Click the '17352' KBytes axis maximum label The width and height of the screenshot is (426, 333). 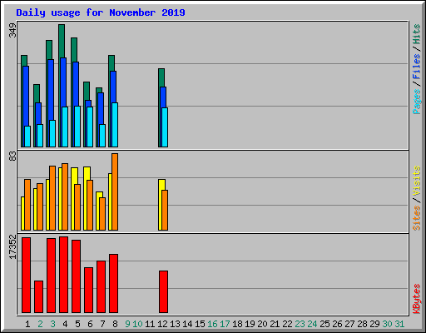pyautogui.click(x=12, y=247)
